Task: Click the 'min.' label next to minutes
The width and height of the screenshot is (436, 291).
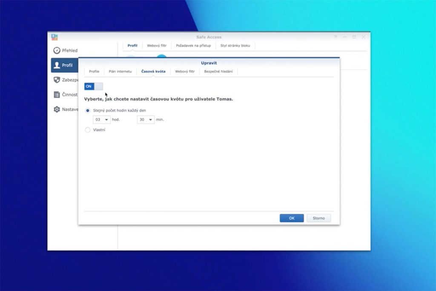Action: click(x=160, y=120)
